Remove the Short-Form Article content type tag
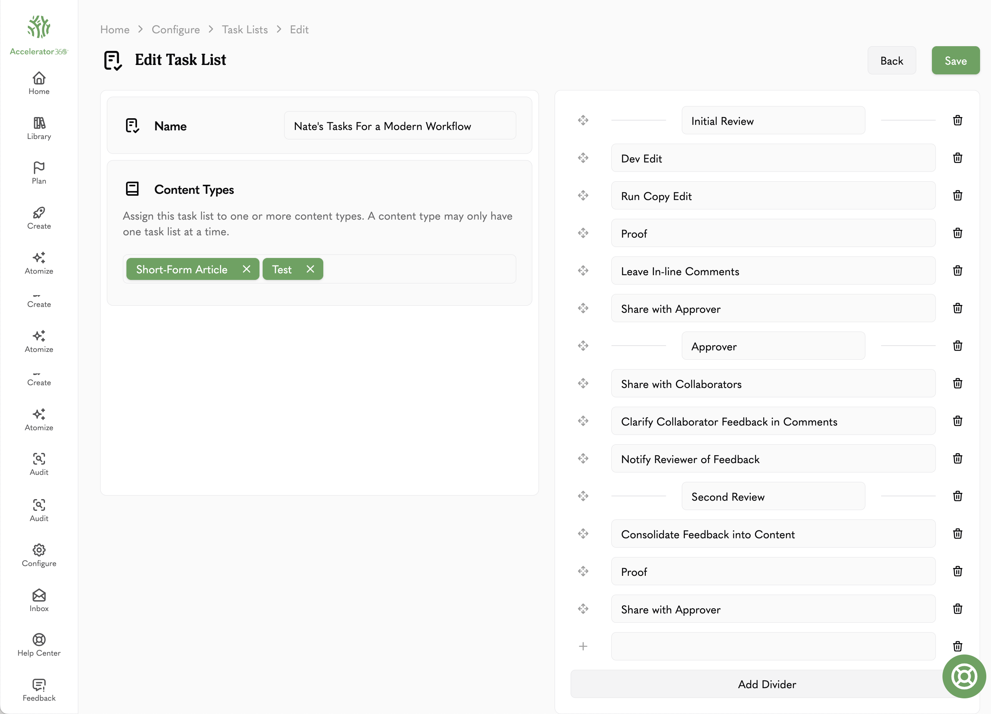991x714 pixels. [247, 269]
